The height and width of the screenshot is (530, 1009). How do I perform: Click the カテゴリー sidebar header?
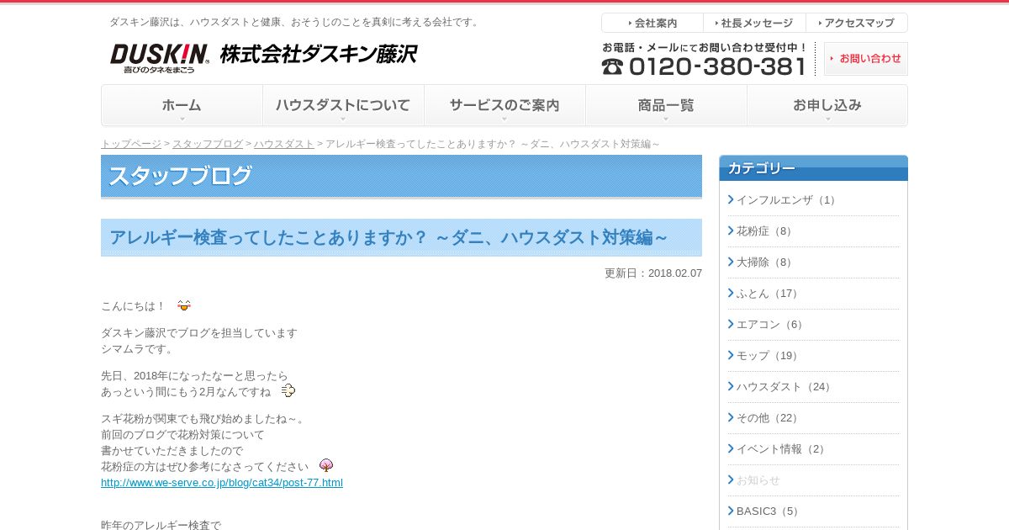click(813, 168)
